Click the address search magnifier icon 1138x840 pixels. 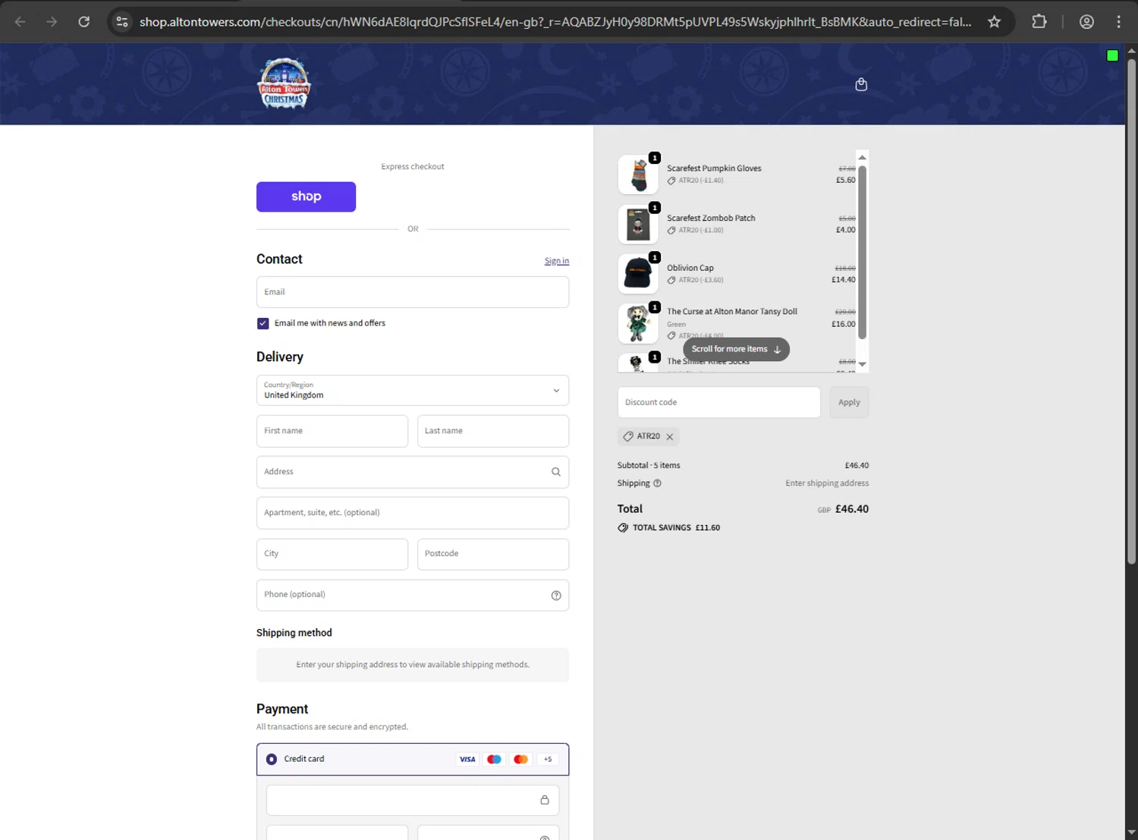coord(556,472)
